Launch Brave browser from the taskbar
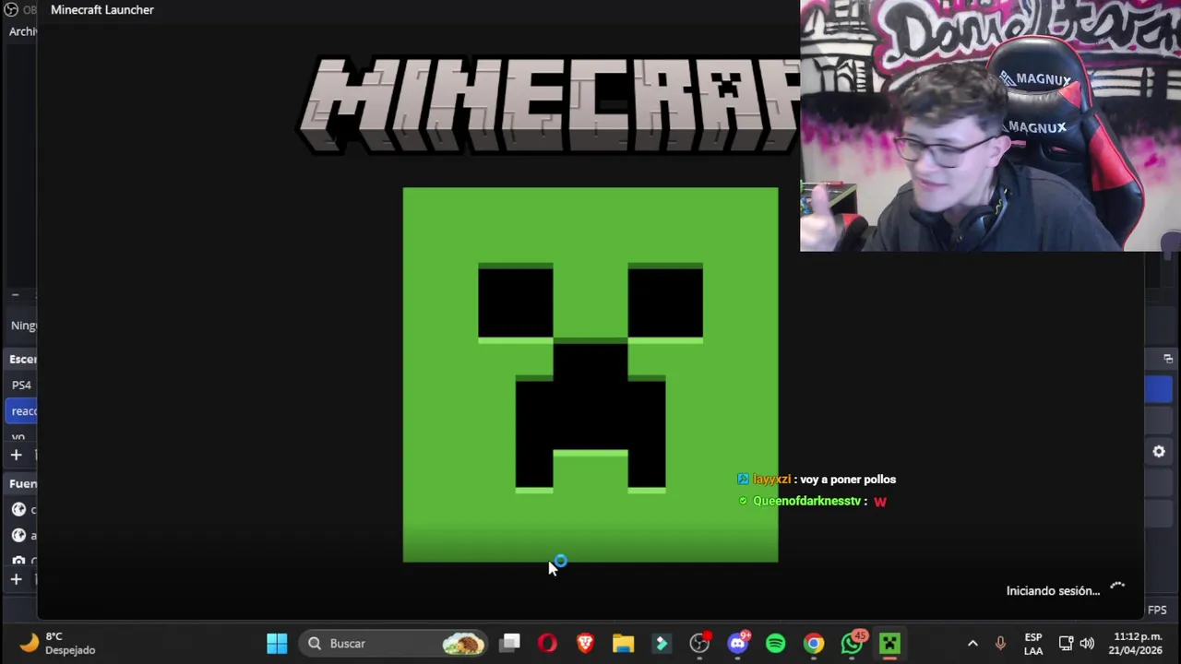Viewport: 1181px width, 664px height. [585, 643]
